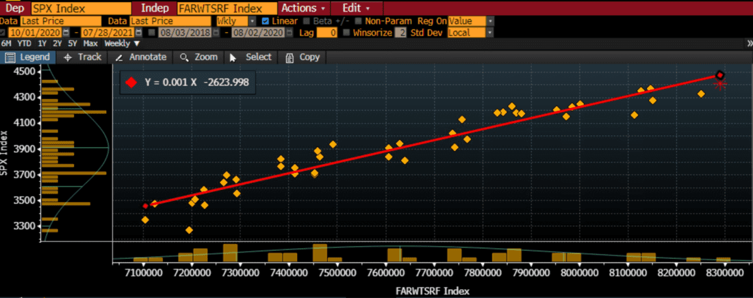The height and width of the screenshot is (298, 753).
Task: Select the black-outlined latest data point
Action: point(719,75)
